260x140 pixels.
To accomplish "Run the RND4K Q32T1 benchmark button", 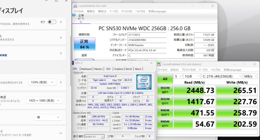I will pyautogui.click(x=165, y=113).
